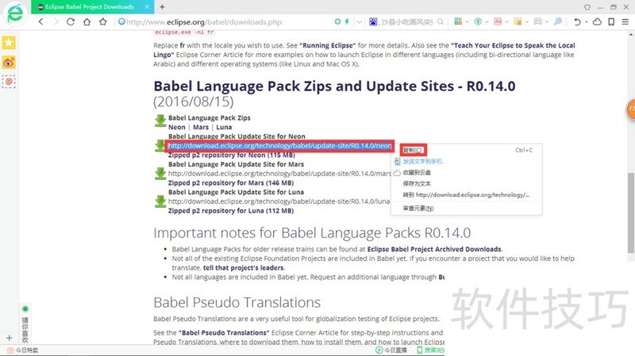Open the 猜你喜欢 sidebar panel
The width and height of the screenshot is (635, 356).
click(x=25, y=324)
